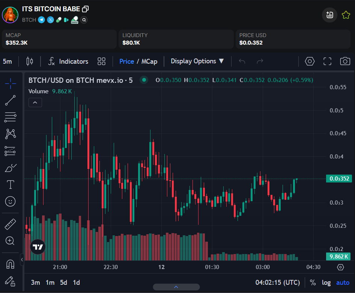Select the ruler measure tool
Screen dimensions: 355x293
point(11,224)
